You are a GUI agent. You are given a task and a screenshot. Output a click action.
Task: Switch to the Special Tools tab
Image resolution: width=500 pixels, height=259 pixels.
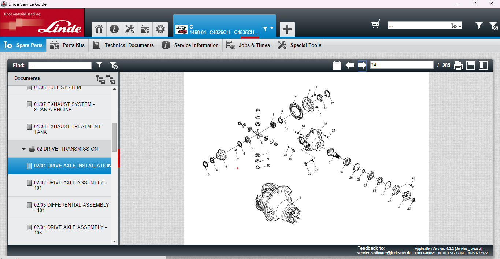(x=299, y=45)
